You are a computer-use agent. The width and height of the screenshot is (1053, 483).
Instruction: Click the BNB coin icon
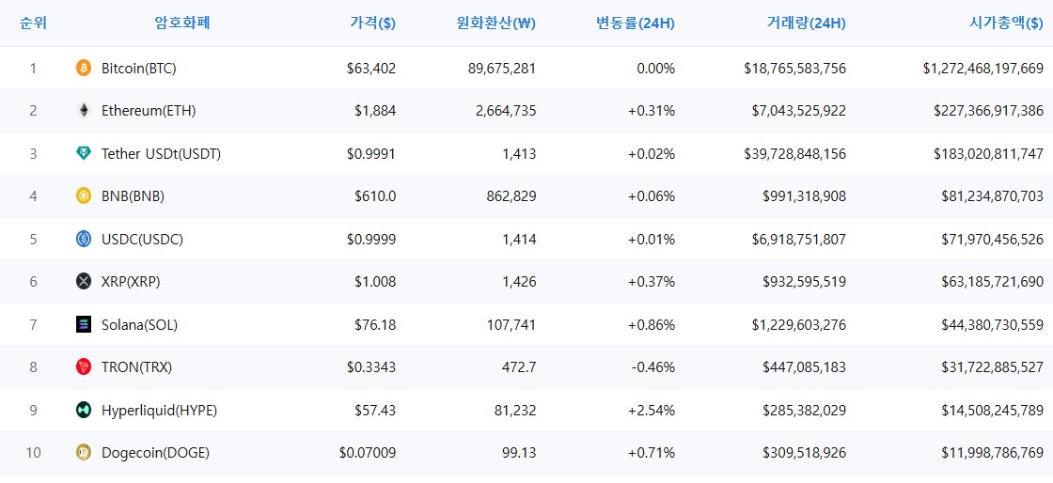pos(84,195)
